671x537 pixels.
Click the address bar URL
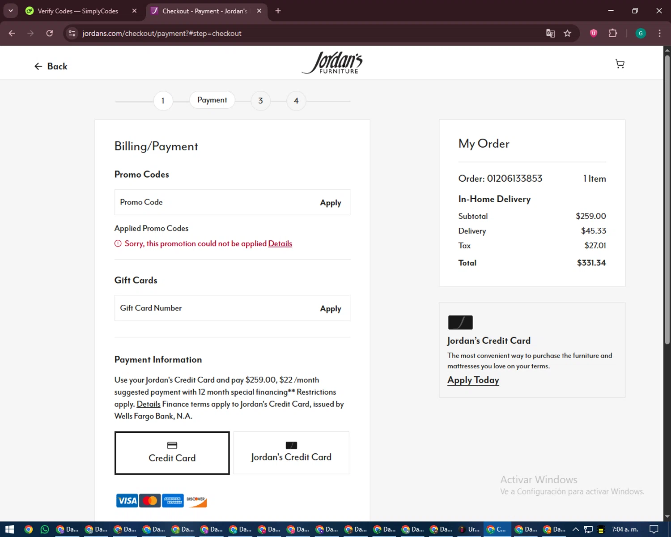point(161,33)
